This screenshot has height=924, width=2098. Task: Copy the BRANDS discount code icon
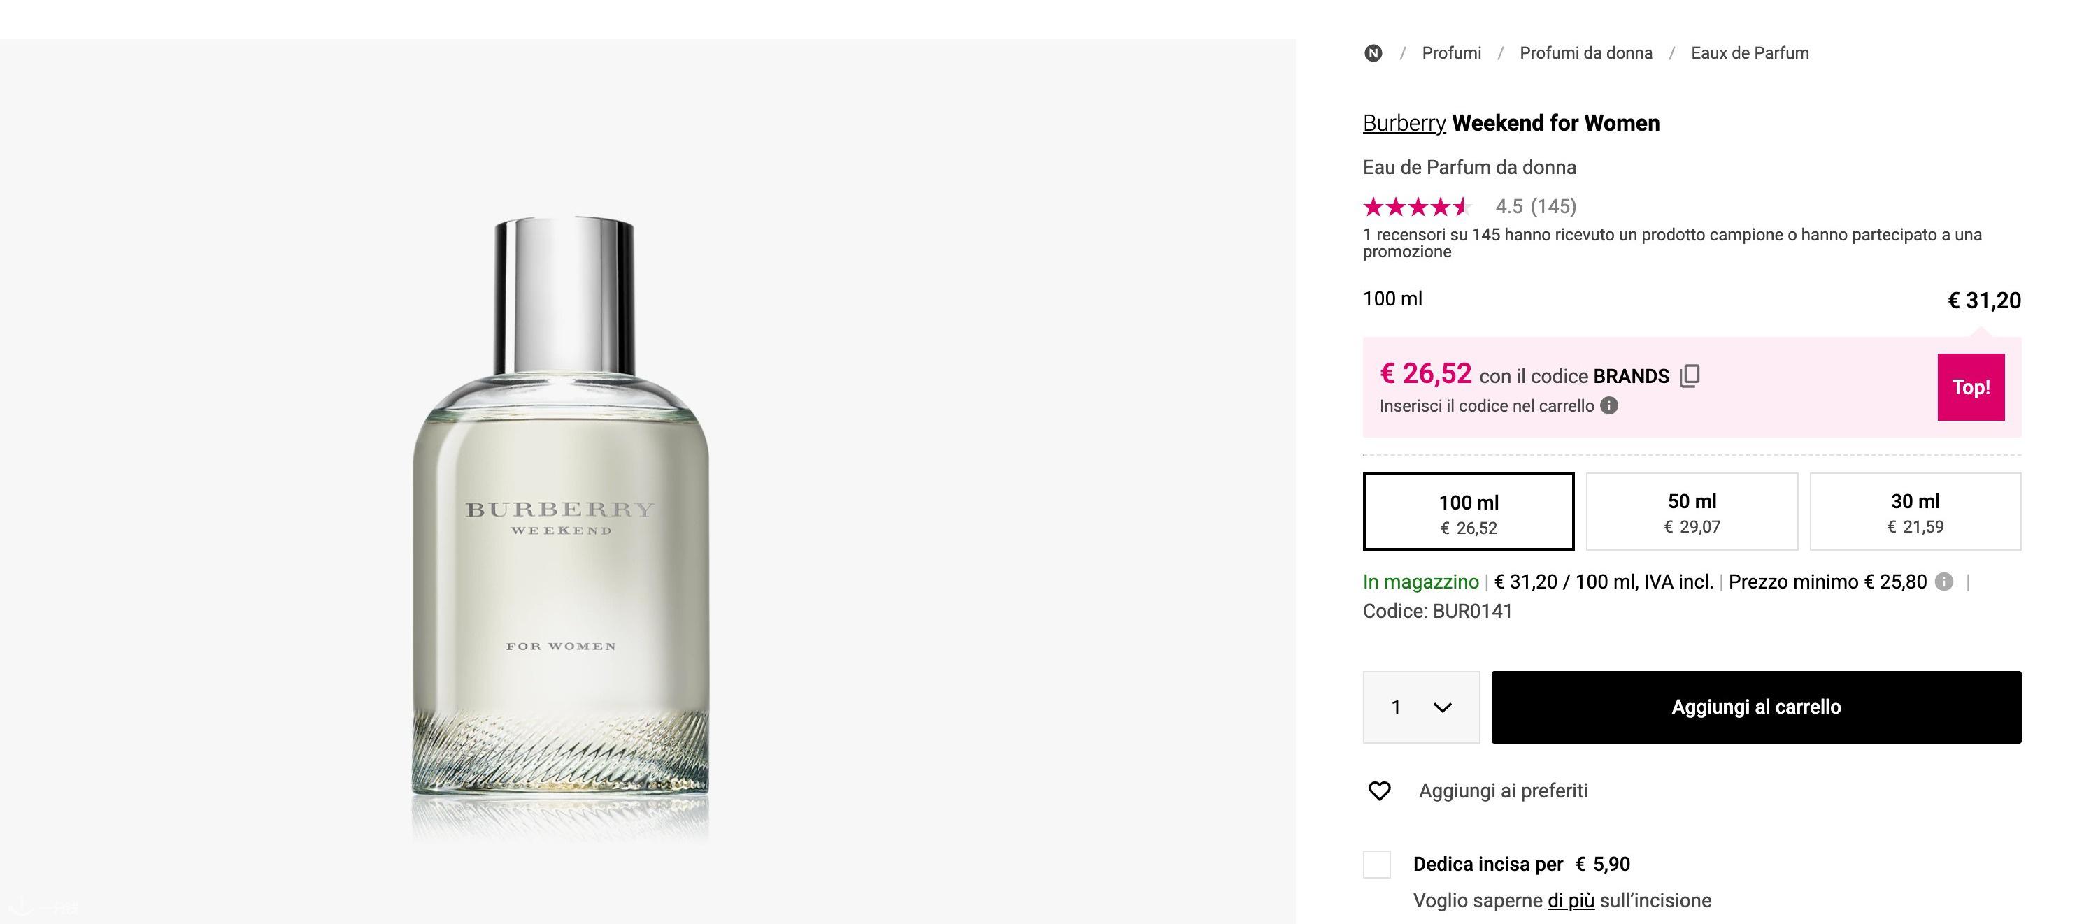pos(1690,375)
